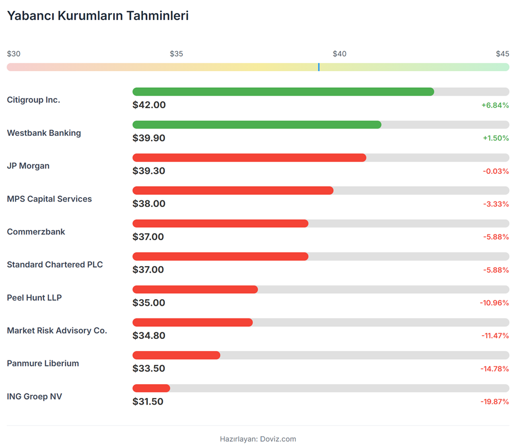Screen dimensions: 521x446
Task: Click the $31.50 price target value
Action: pos(148,401)
